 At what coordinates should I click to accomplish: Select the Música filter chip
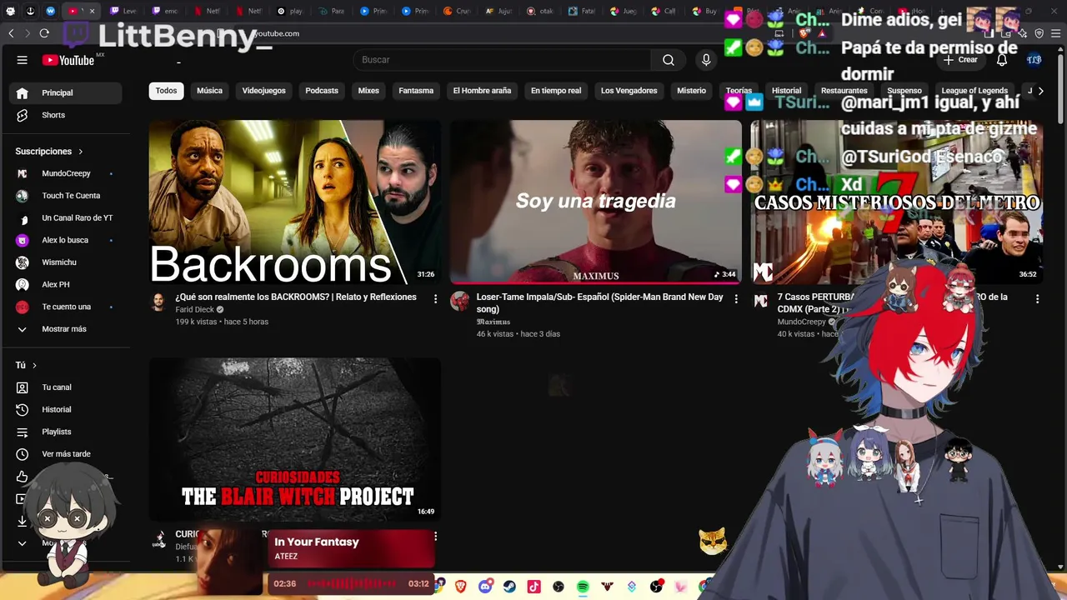point(209,91)
